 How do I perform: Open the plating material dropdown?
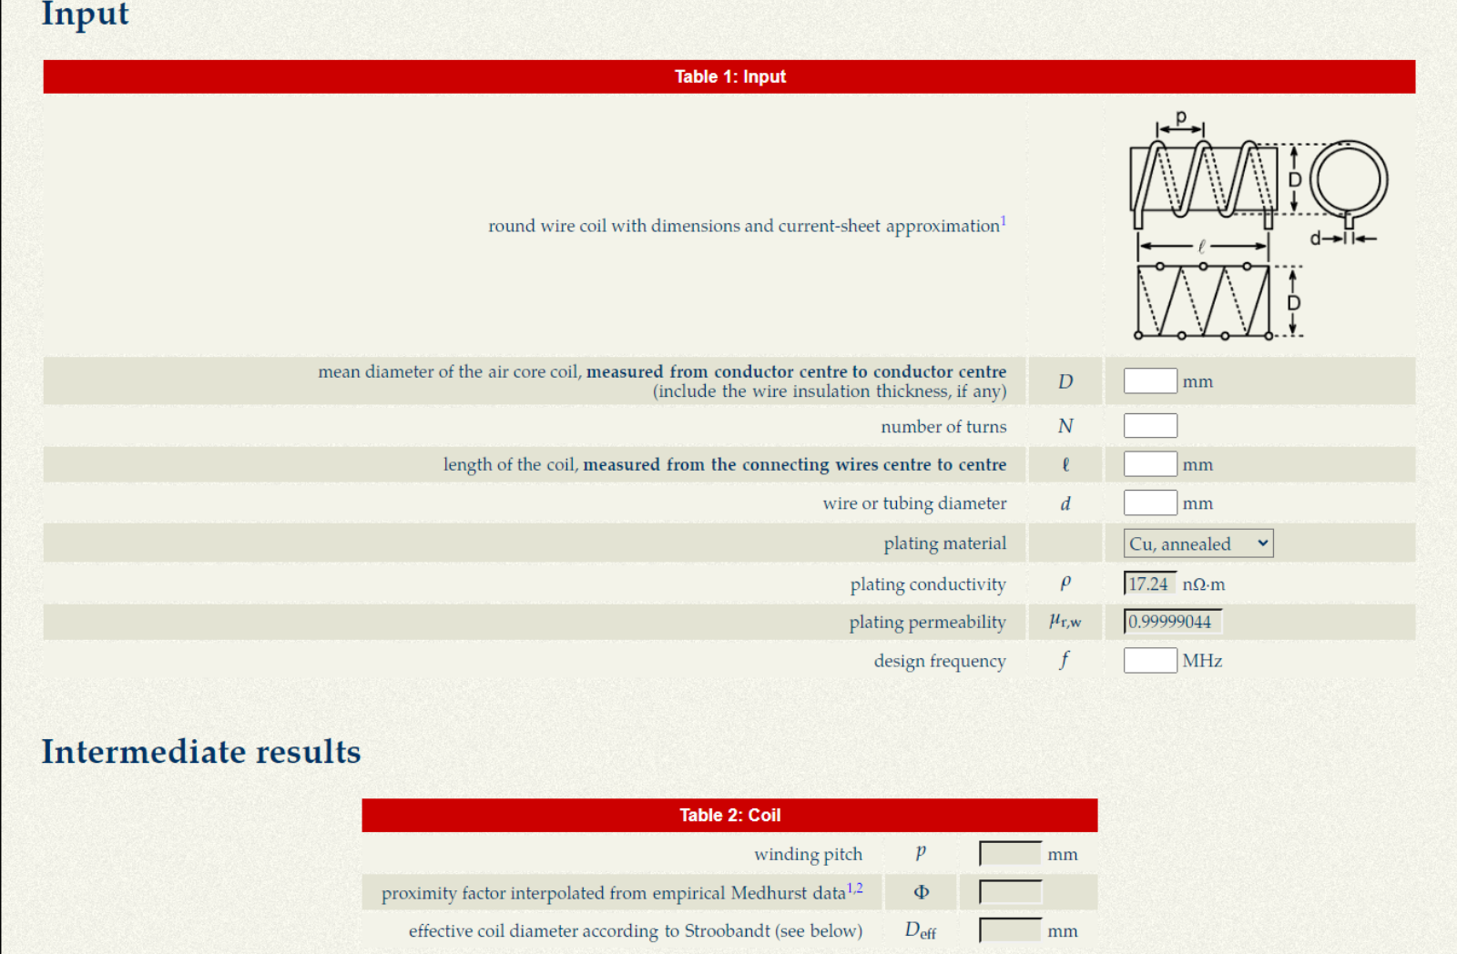pyautogui.click(x=1197, y=544)
